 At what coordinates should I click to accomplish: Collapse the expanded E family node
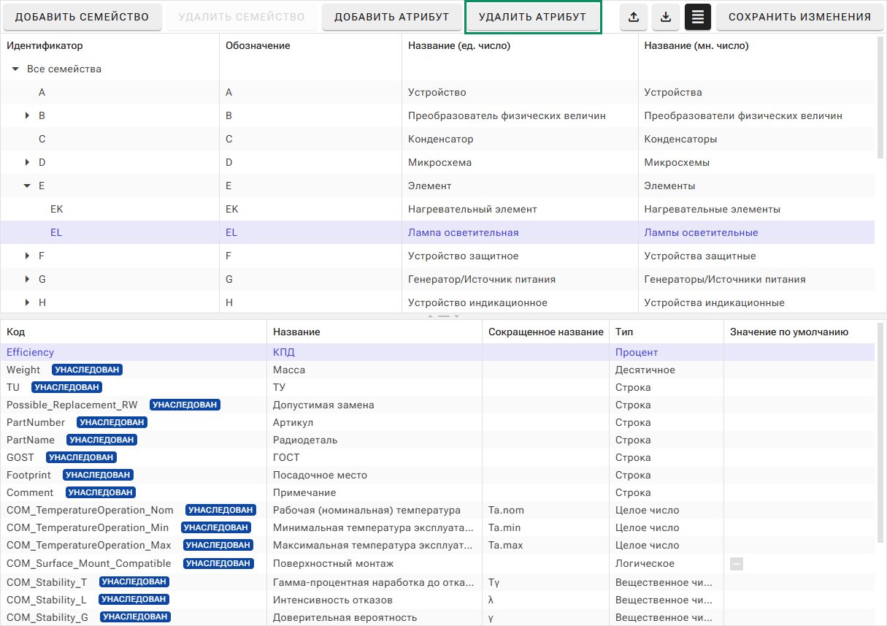coord(27,186)
